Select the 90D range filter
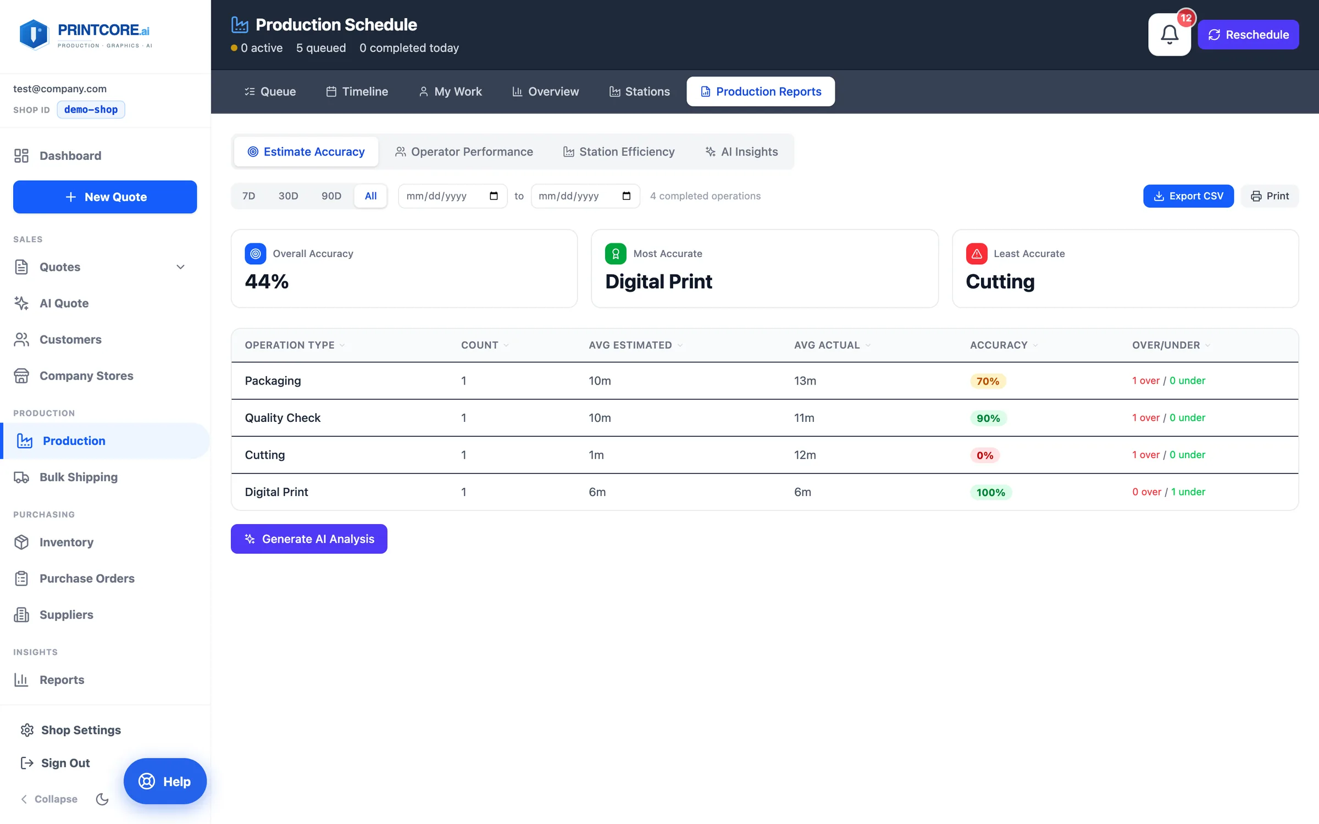This screenshot has width=1319, height=824. tap(331, 196)
